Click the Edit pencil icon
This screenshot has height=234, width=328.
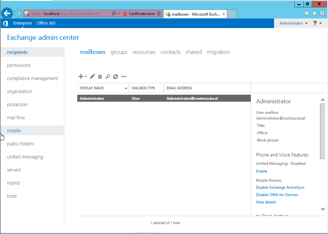click(92, 77)
